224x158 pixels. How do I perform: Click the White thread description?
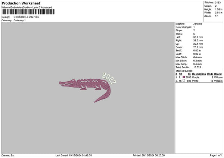coord(195,81)
